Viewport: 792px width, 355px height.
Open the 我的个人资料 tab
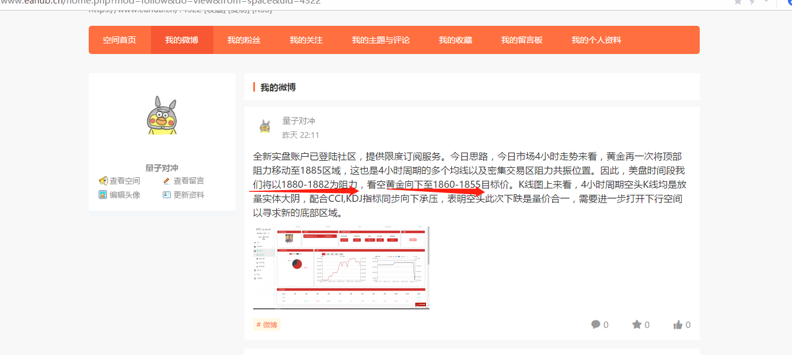click(x=596, y=40)
